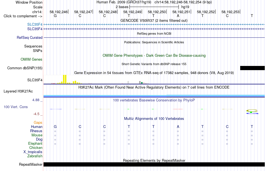This screenshot has width=265, height=171.
Task: Click '100 vertebrates Basewise Conservation by PhyloP' title
Action: click(x=154, y=100)
